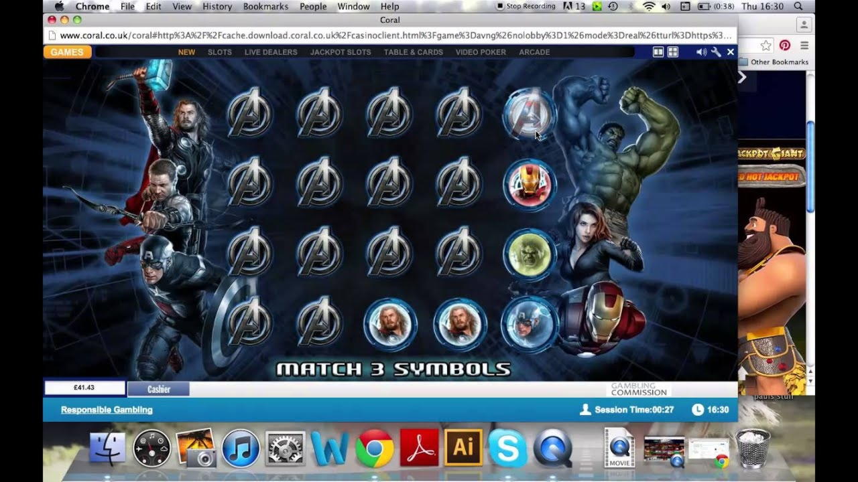
Task: Click the Chrome user profile icon
Action: tap(804, 25)
